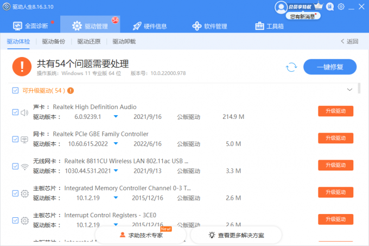Click date 2022/6/16 in network card row
The image size is (369, 246).
tap(148, 144)
